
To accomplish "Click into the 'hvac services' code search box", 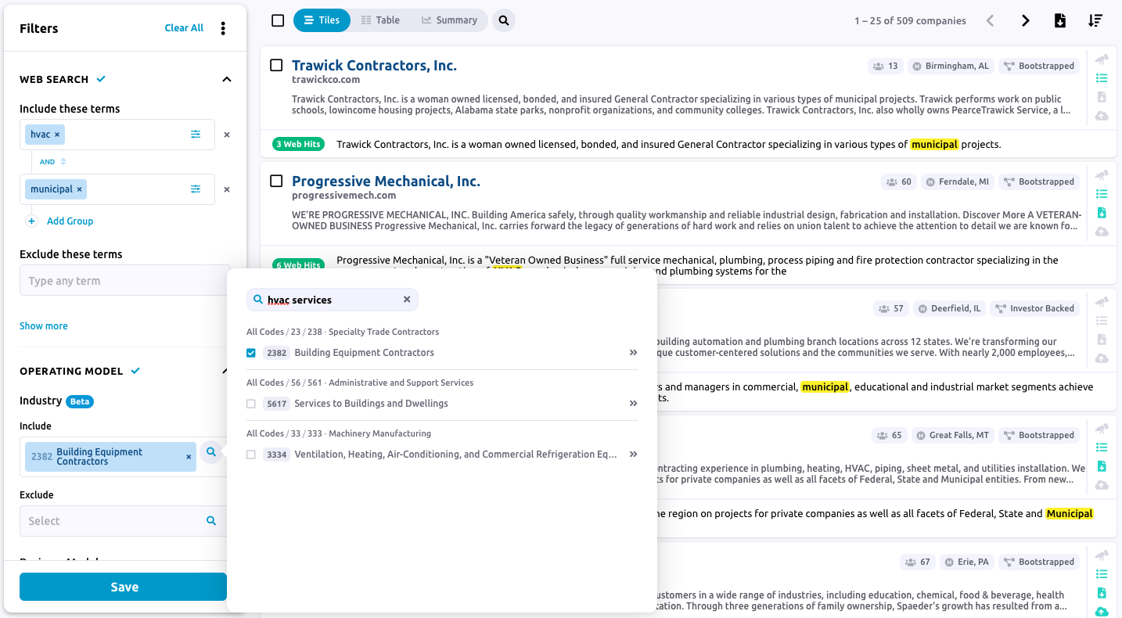I will pyautogui.click(x=333, y=300).
